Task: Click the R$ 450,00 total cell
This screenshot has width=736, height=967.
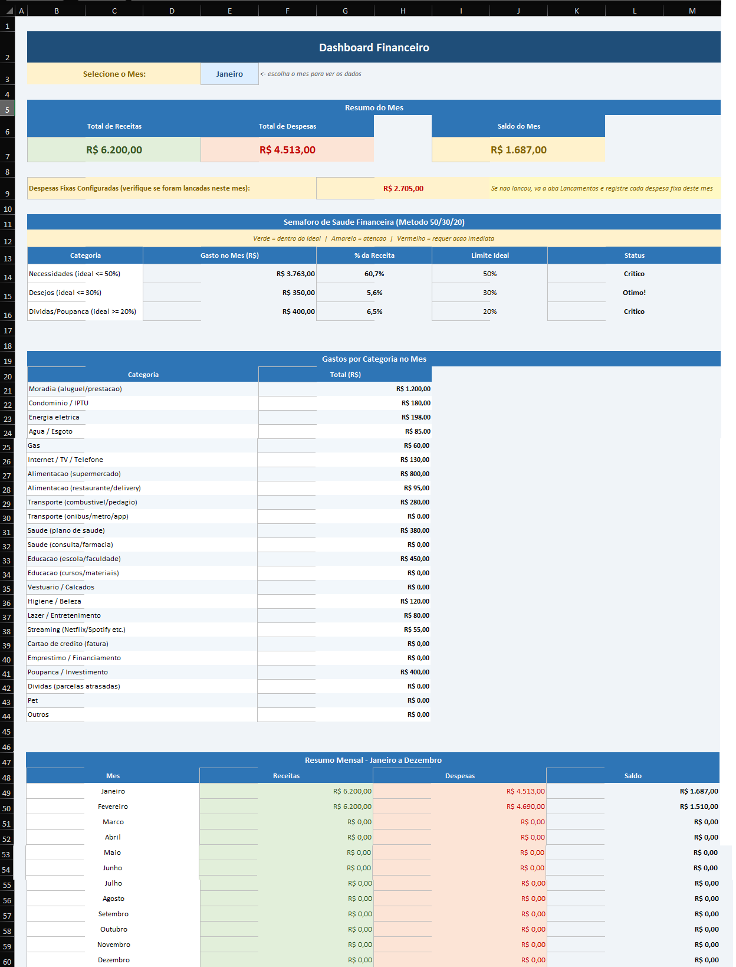Action: pos(344,559)
